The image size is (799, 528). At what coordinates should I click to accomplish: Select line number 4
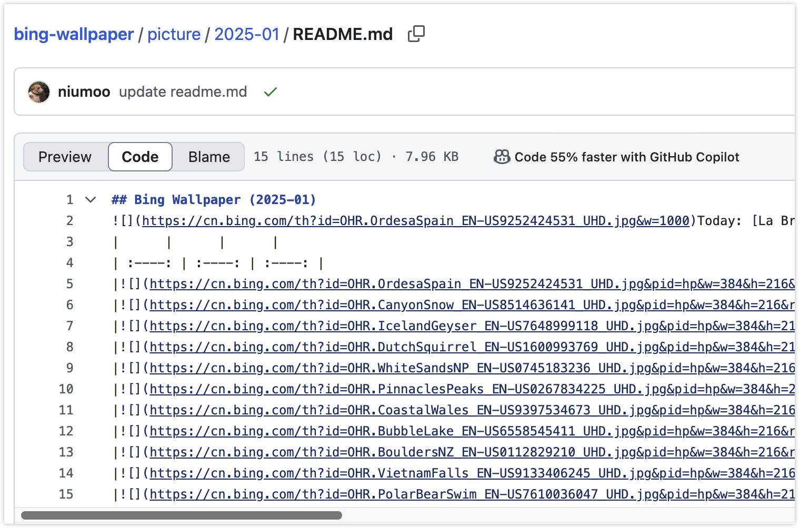[x=69, y=263]
